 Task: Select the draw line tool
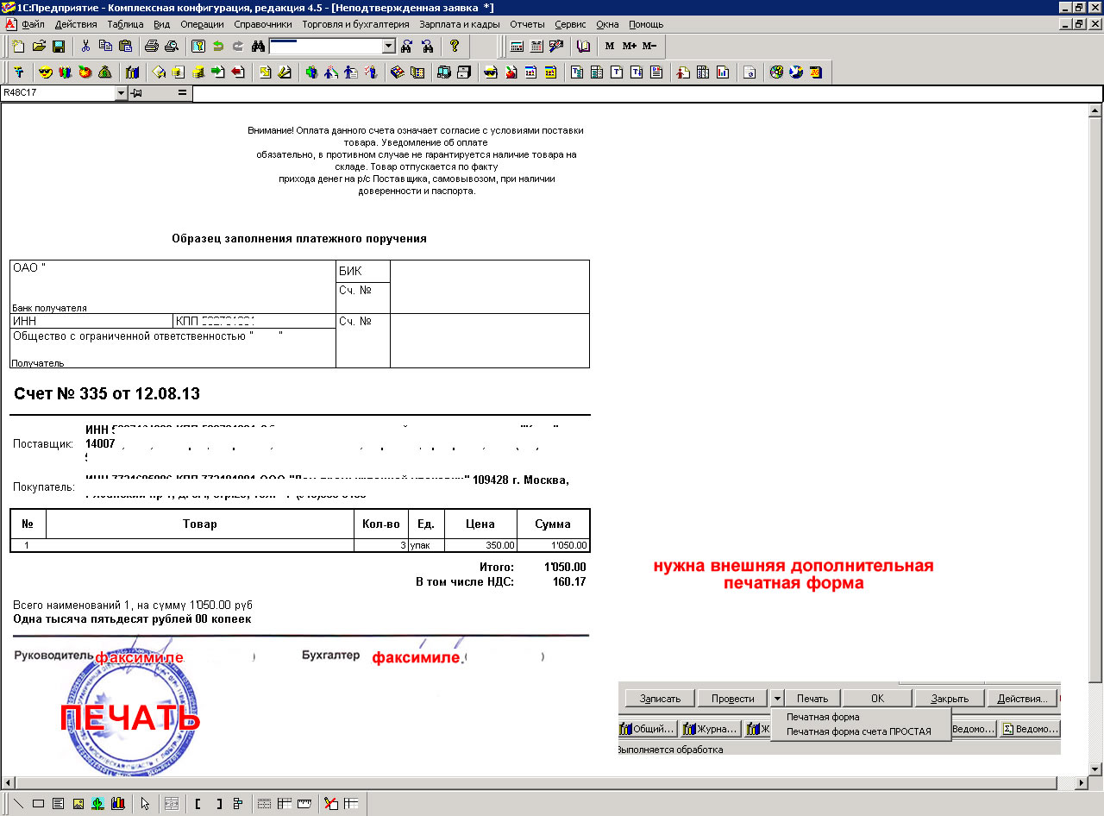coord(19,804)
